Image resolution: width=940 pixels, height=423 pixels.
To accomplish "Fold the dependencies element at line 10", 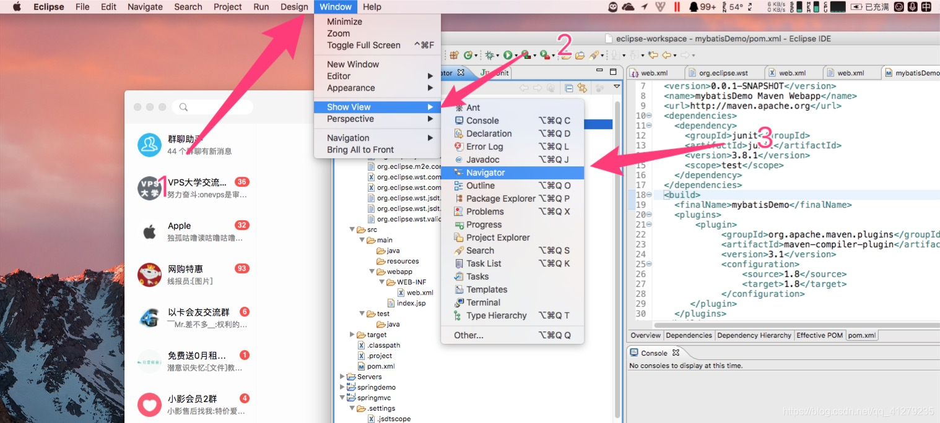I will pos(649,116).
